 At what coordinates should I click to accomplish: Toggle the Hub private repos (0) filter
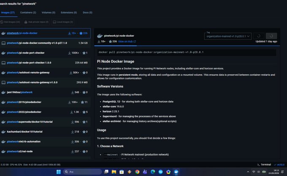(x=36, y=22)
